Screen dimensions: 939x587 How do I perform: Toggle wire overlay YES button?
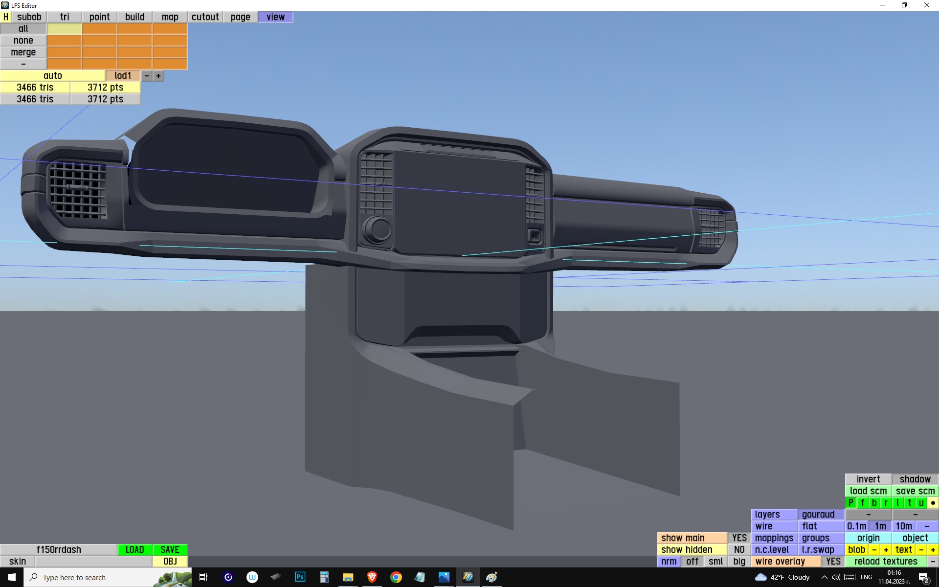(833, 562)
